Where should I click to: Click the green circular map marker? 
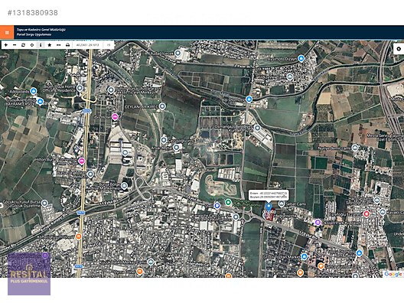tap(228, 203)
